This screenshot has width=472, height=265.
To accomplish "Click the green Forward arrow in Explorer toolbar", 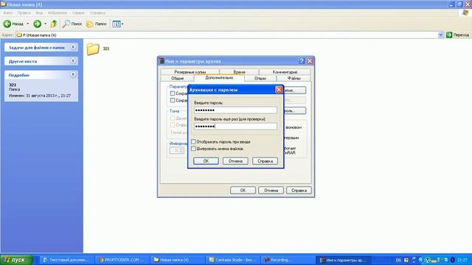I will point(37,24).
